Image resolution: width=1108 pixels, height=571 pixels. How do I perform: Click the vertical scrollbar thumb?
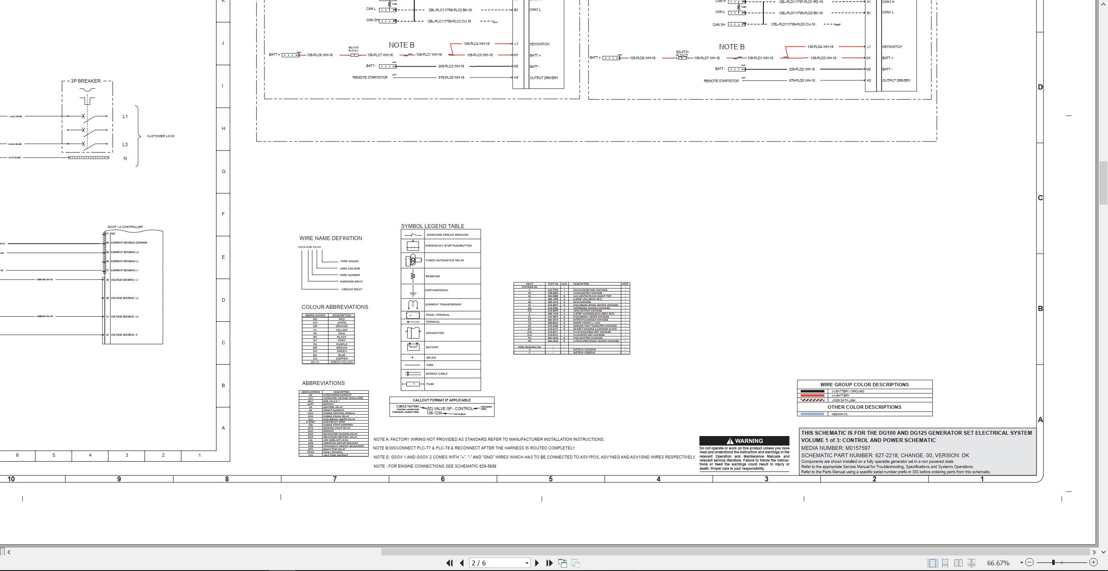1103,183
